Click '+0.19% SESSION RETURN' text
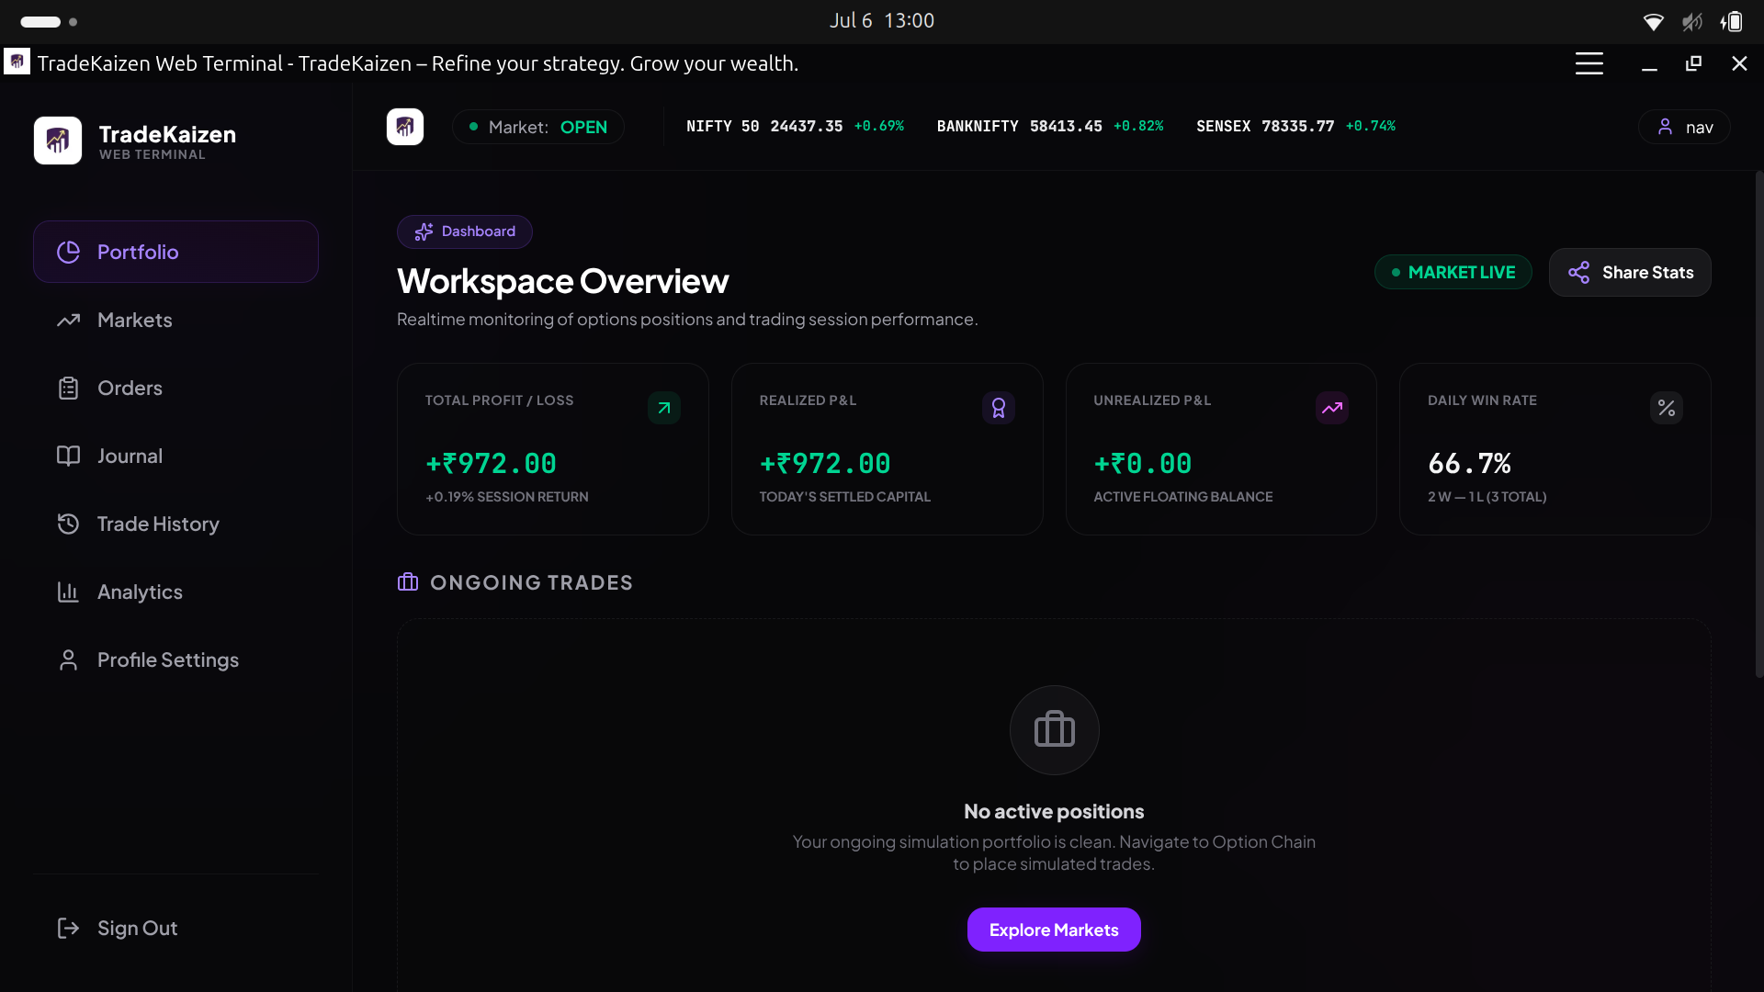The image size is (1764, 992). 507,497
